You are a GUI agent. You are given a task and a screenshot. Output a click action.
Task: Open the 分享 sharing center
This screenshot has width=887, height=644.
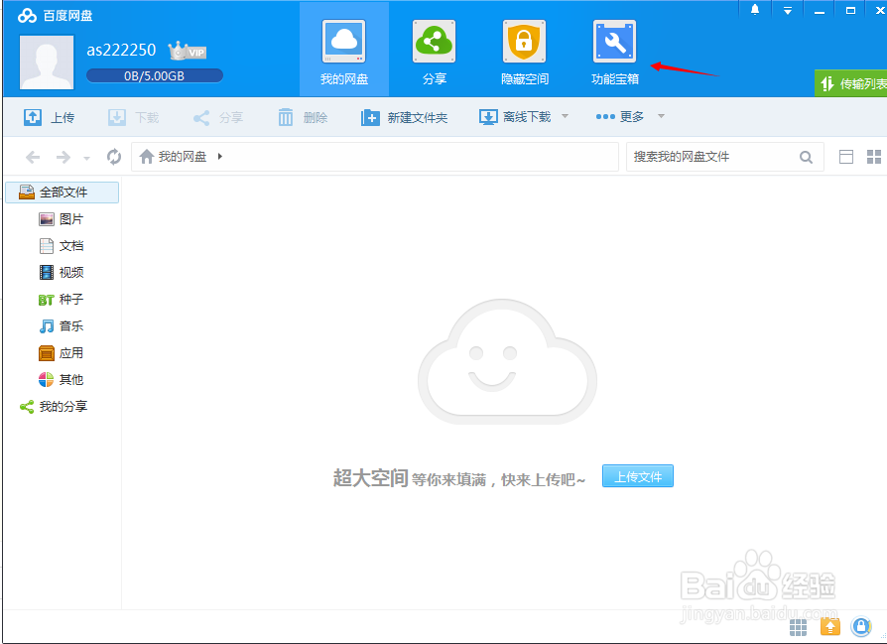(434, 50)
